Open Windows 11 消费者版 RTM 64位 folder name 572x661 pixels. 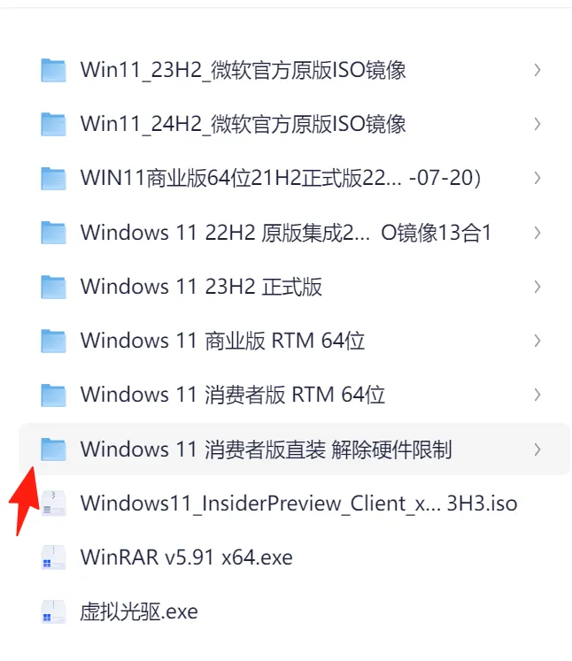pyautogui.click(x=232, y=395)
